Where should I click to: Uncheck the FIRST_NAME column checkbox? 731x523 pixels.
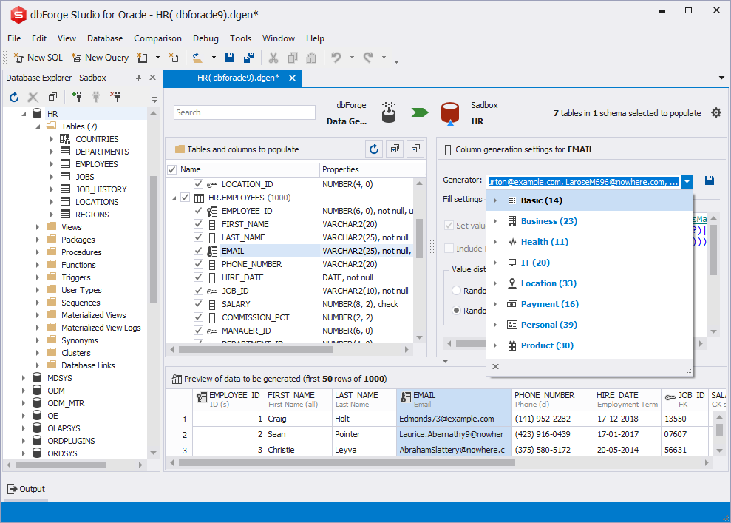coord(198,224)
